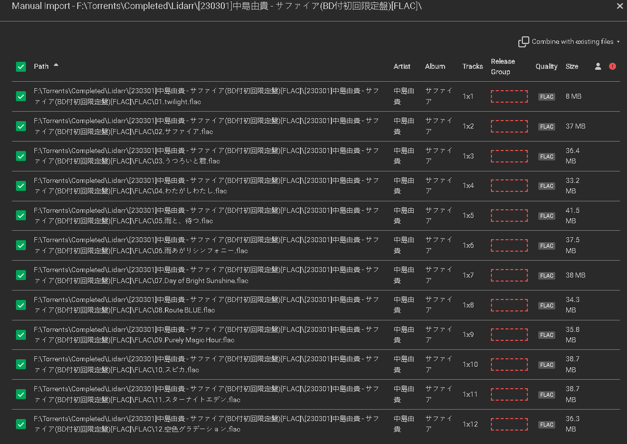
Task: Click the FLAC badge for 03.うつろいと君.flac
Action: pyautogui.click(x=546, y=156)
